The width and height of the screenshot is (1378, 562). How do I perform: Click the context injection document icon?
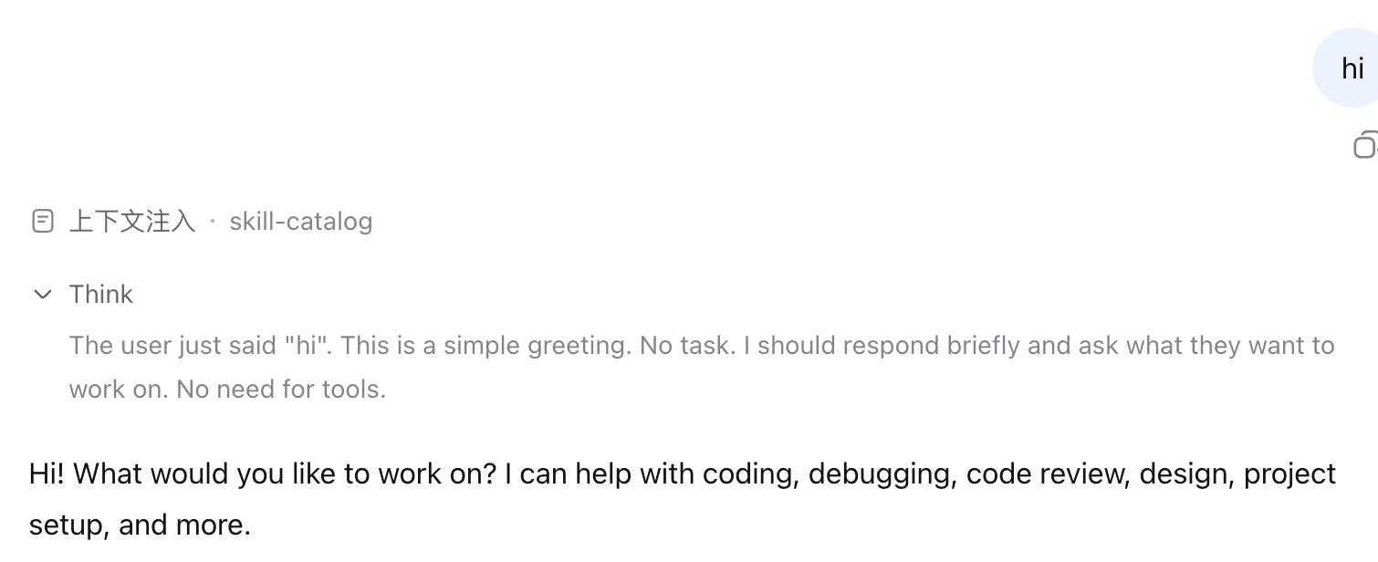43,221
